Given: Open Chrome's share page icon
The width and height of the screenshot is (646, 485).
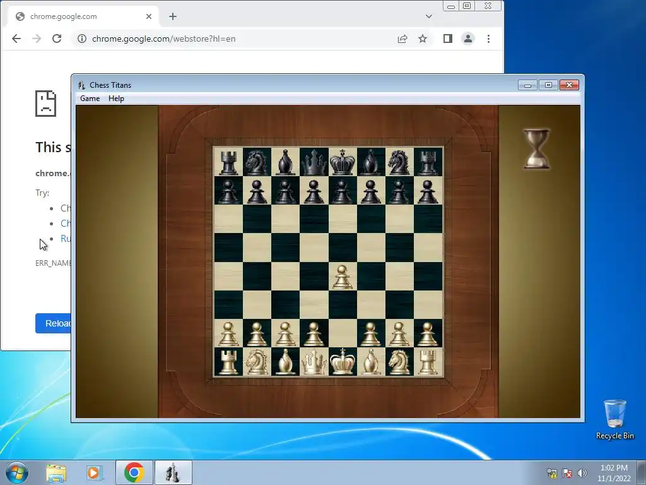Looking at the screenshot, I should click(402, 39).
